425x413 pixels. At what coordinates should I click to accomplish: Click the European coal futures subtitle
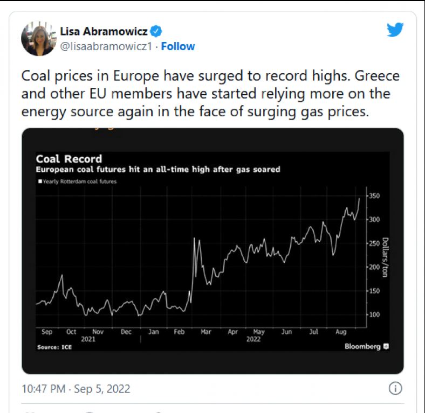(x=158, y=170)
